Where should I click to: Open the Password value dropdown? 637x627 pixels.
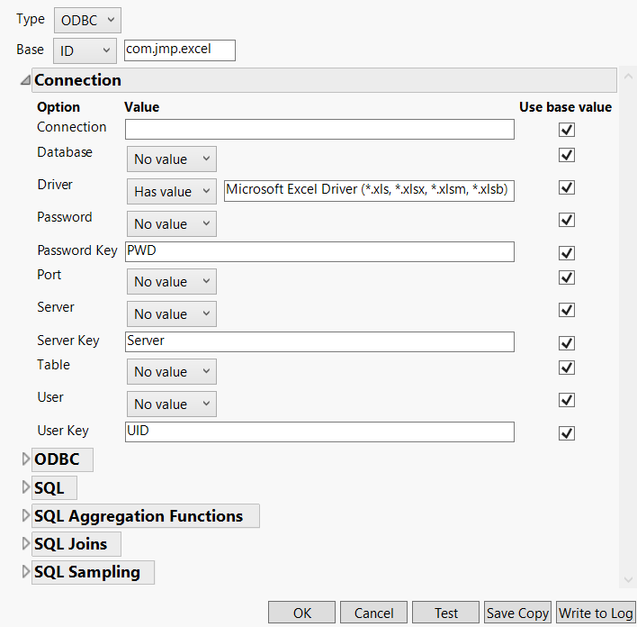[x=172, y=223]
